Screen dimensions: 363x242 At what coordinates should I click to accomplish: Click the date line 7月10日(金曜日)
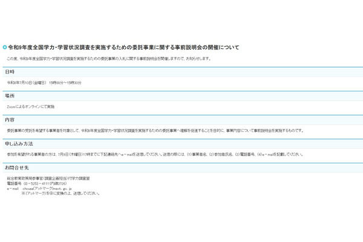tap(44, 83)
